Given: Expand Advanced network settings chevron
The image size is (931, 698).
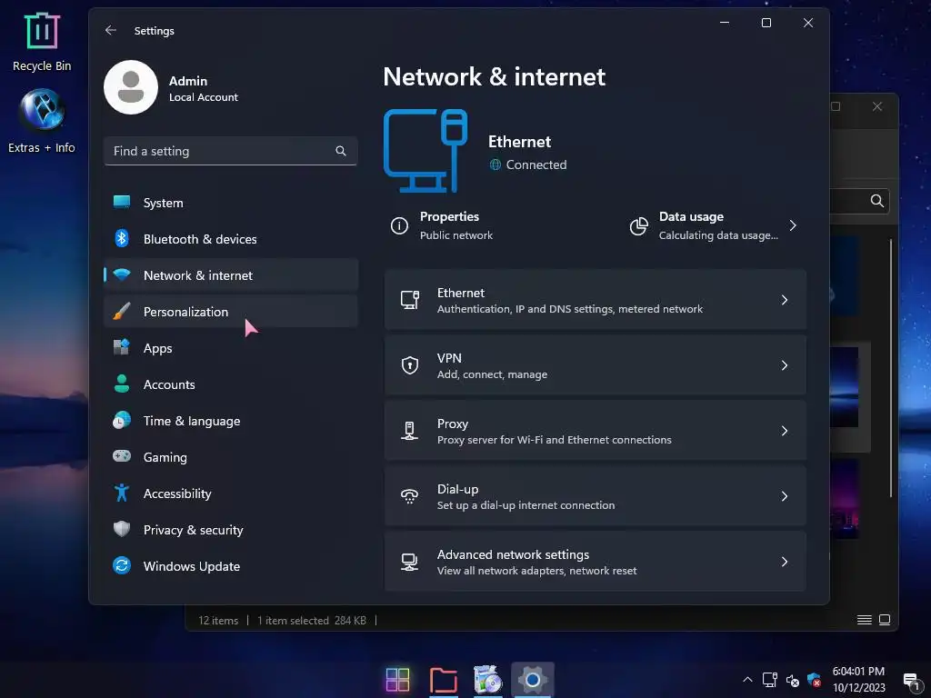Looking at the screenshot, I should coord(785,562).
